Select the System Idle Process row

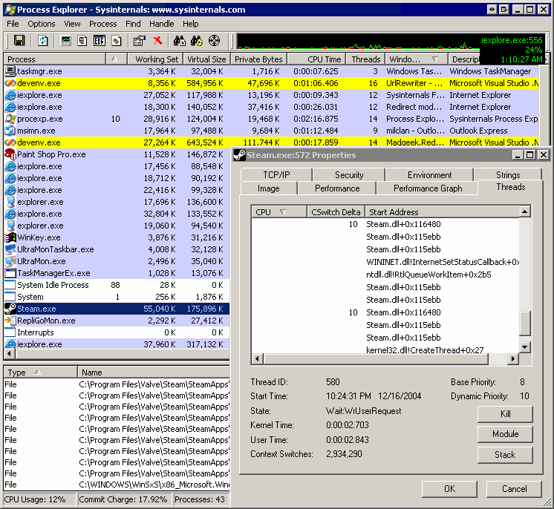[117, 285]
